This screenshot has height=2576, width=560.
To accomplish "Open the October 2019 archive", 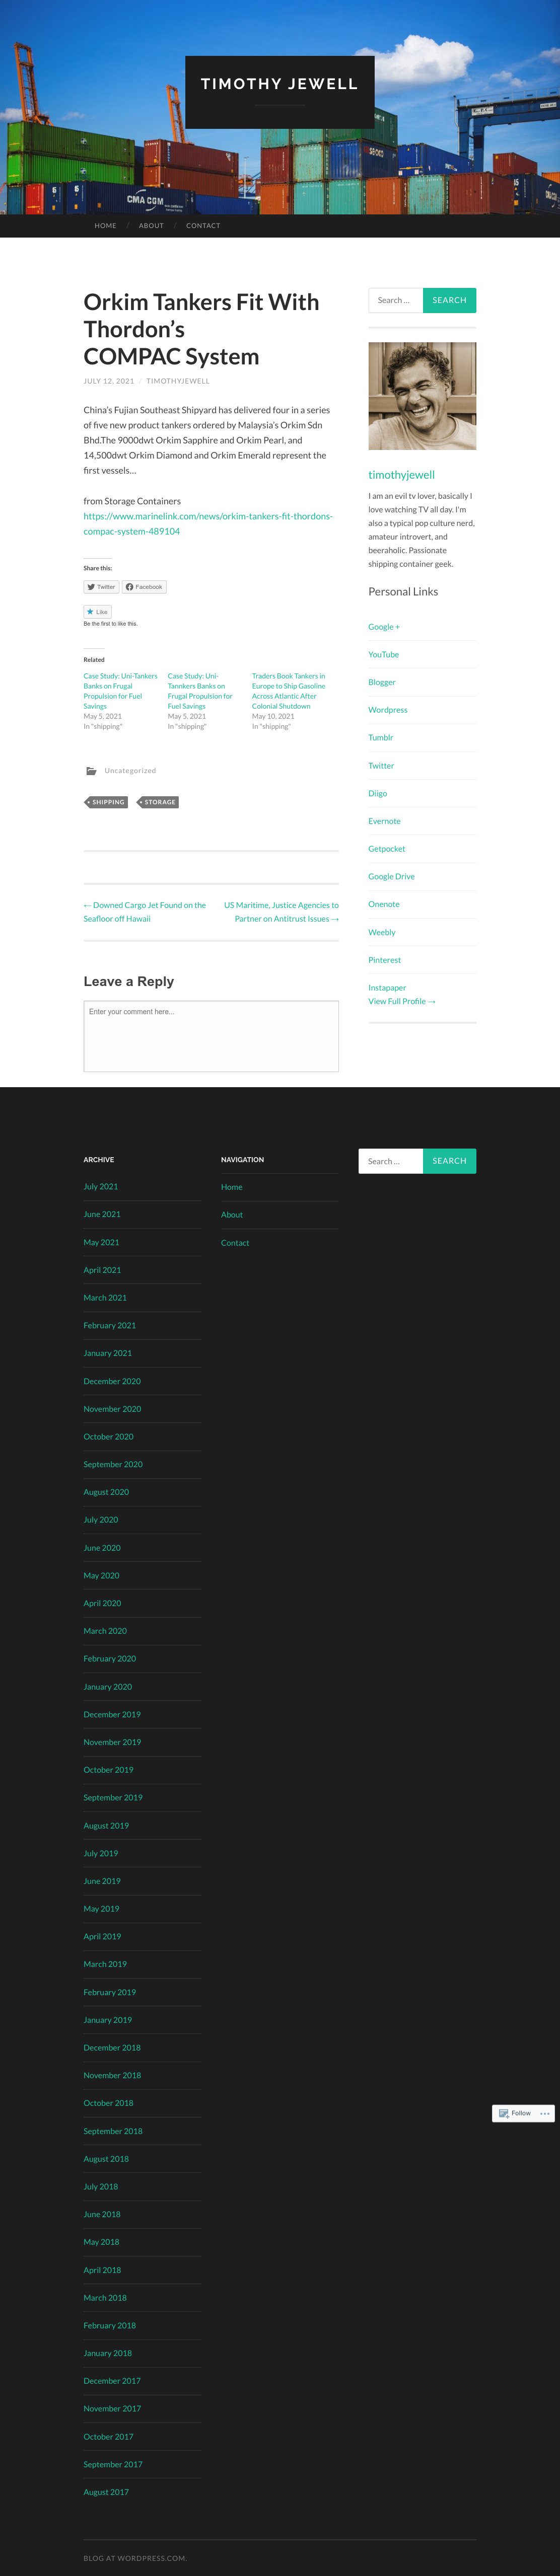I will click(x=108, y=1770).
